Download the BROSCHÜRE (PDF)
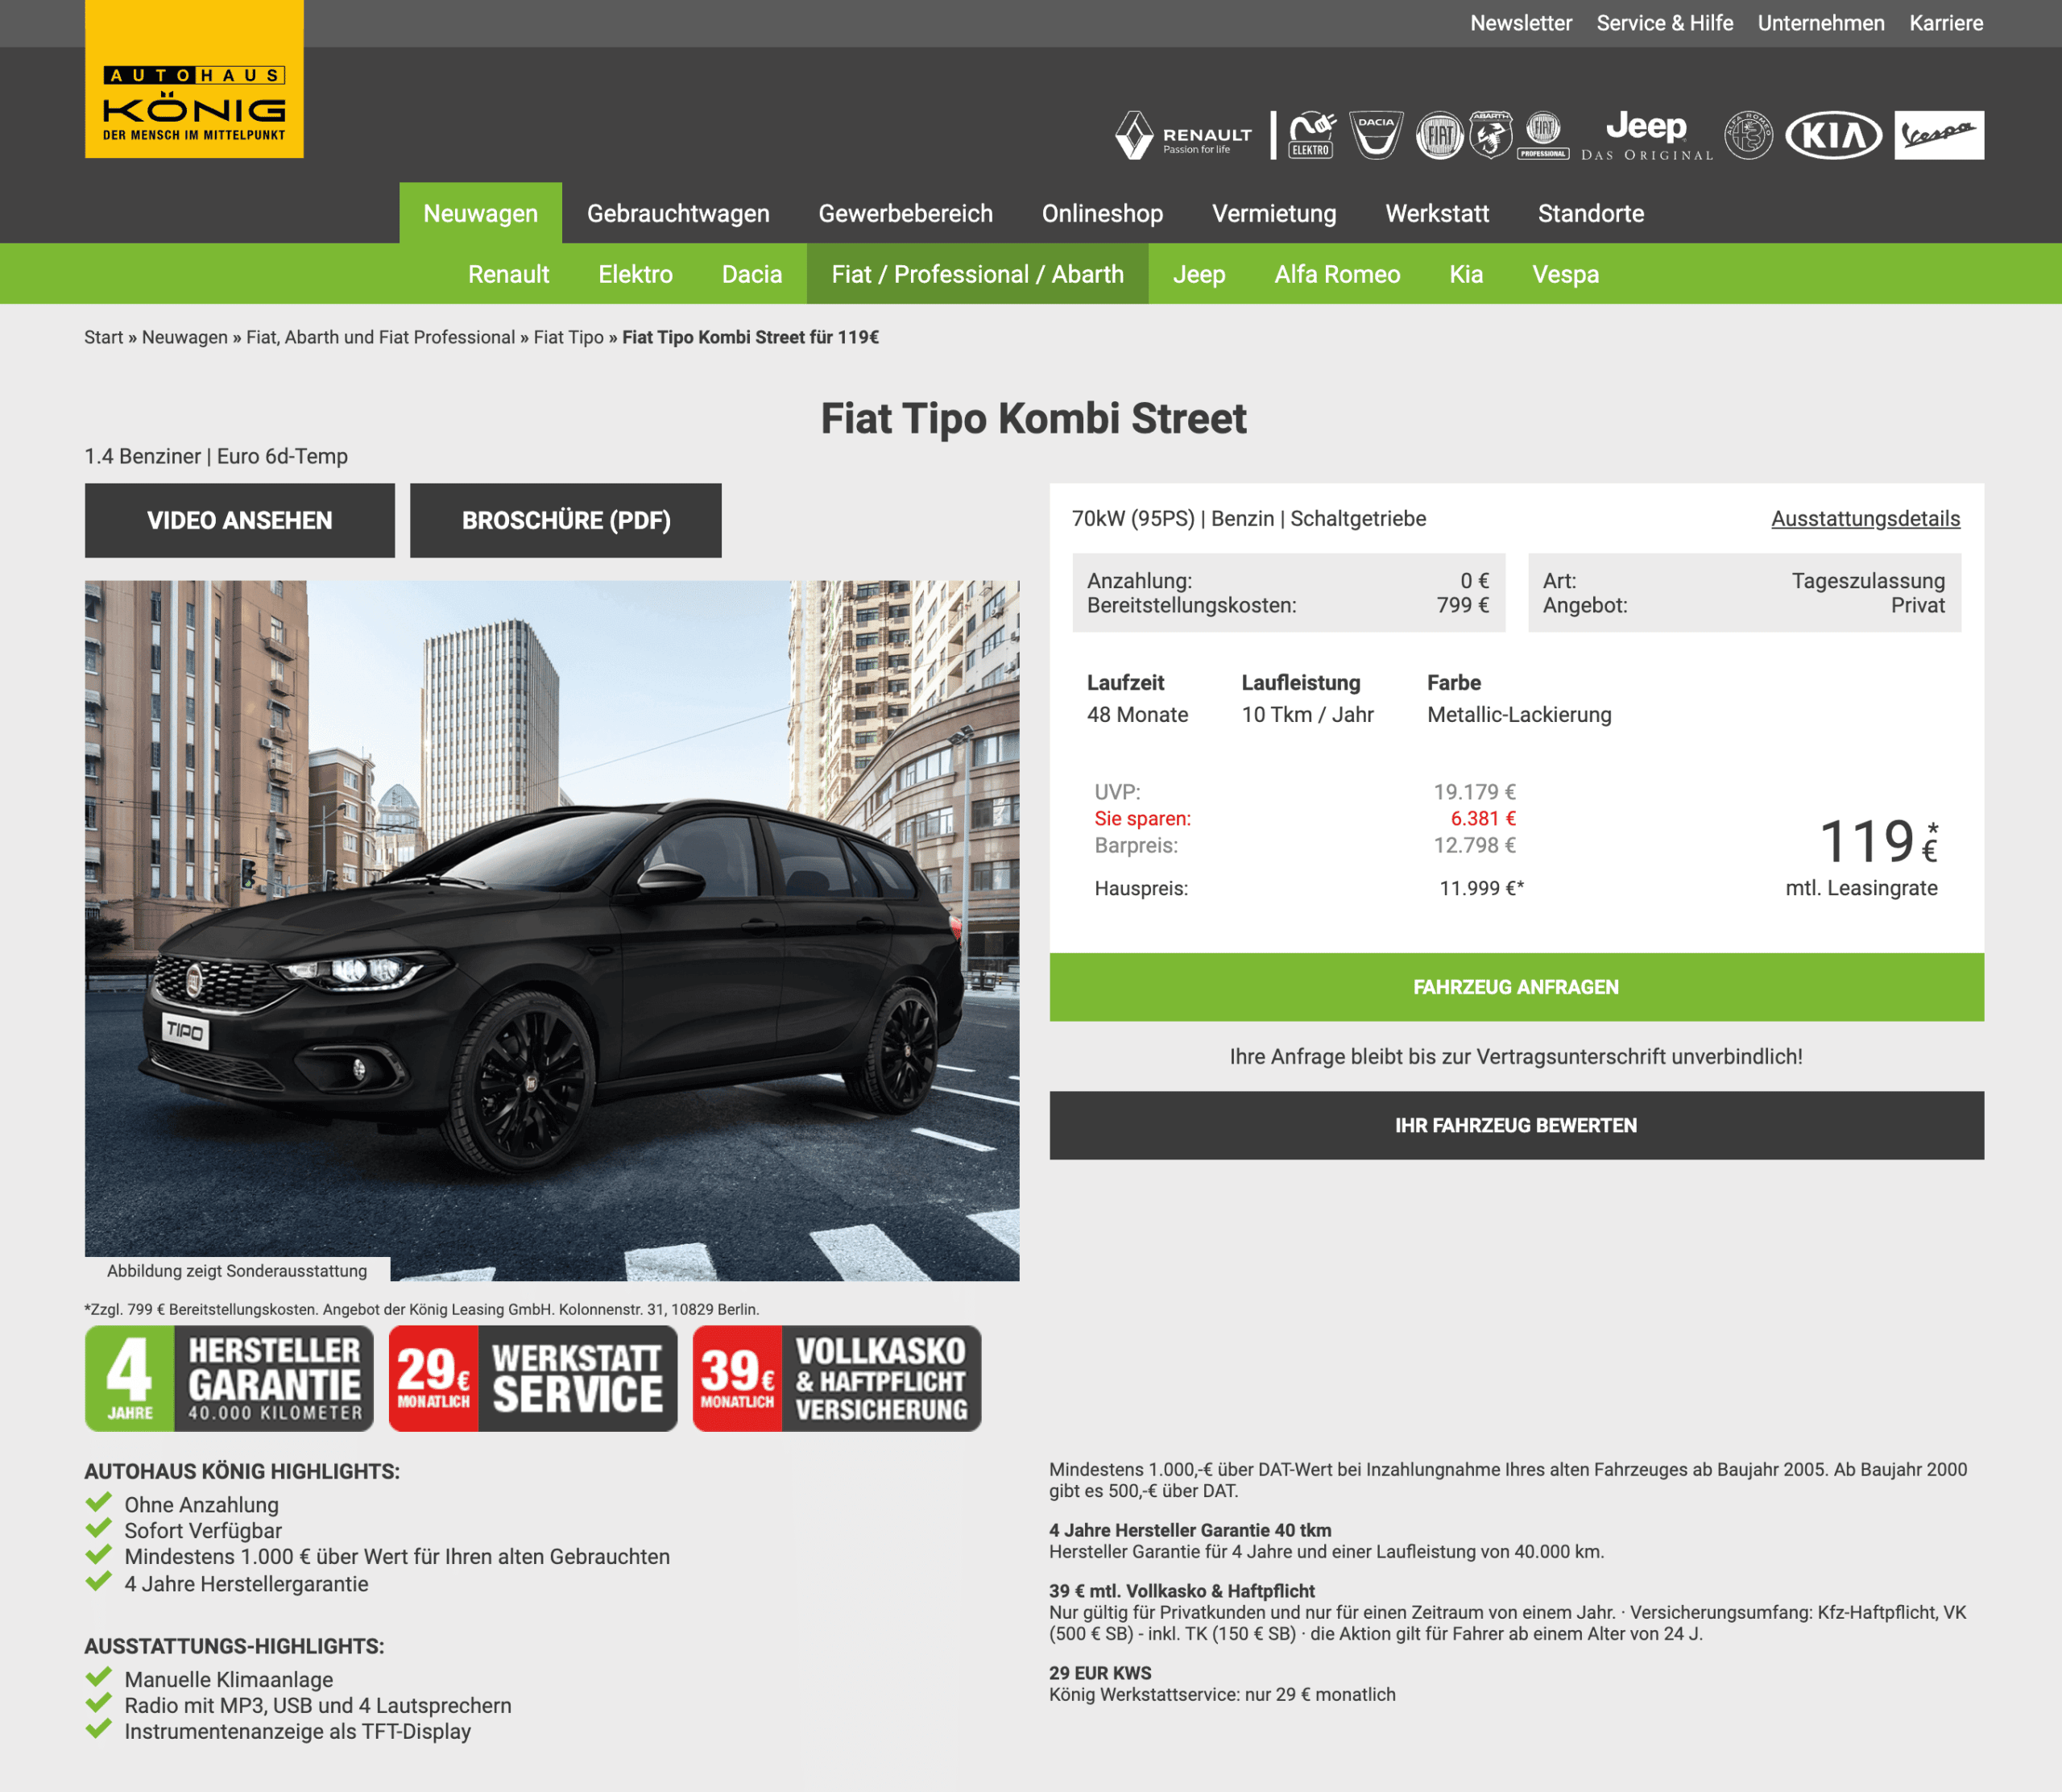This screenshot has height=1792, width=2062. point(565,521)
